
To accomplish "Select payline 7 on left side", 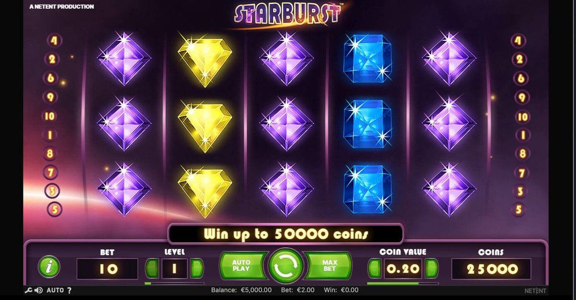I will coord(51,171).
